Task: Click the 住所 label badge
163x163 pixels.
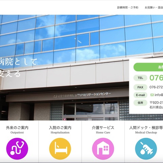Action: pos(140,103)
